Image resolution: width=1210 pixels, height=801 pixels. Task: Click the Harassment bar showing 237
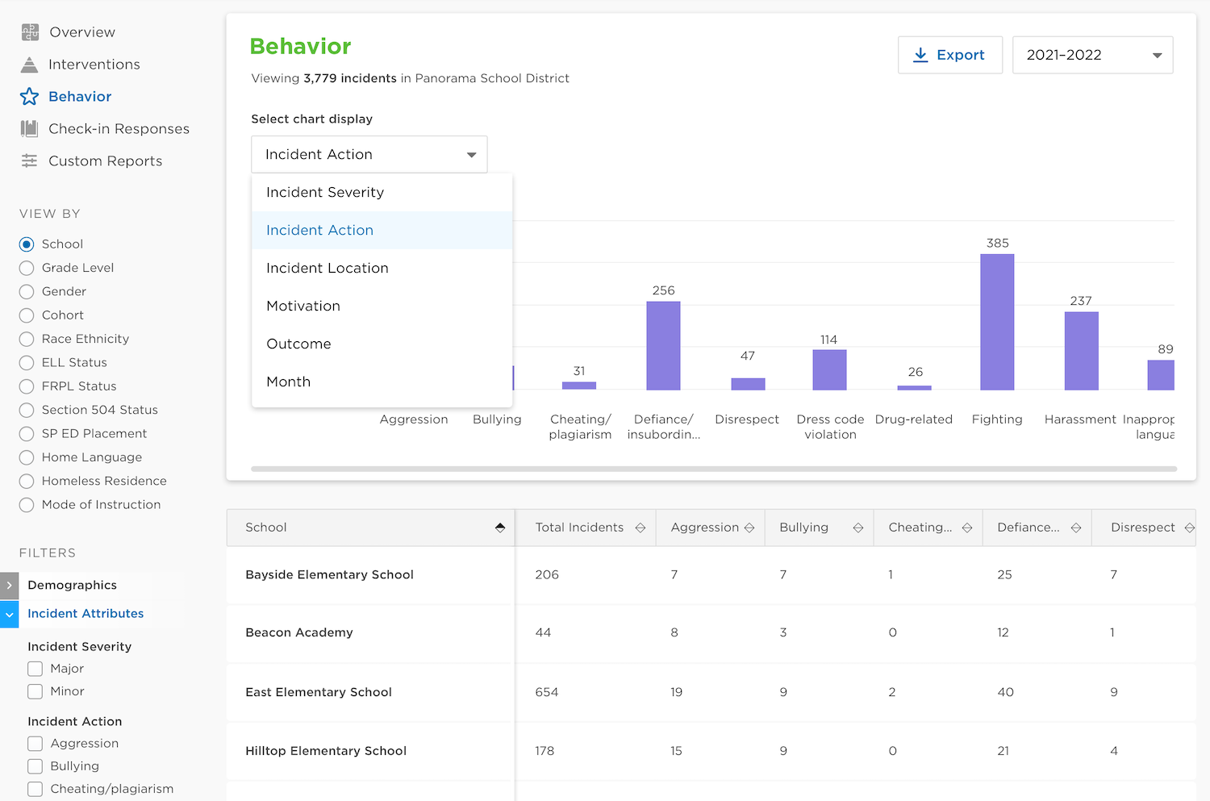tap(1082, 351)
